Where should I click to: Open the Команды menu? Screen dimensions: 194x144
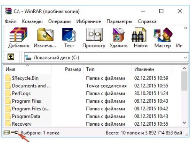32,21
